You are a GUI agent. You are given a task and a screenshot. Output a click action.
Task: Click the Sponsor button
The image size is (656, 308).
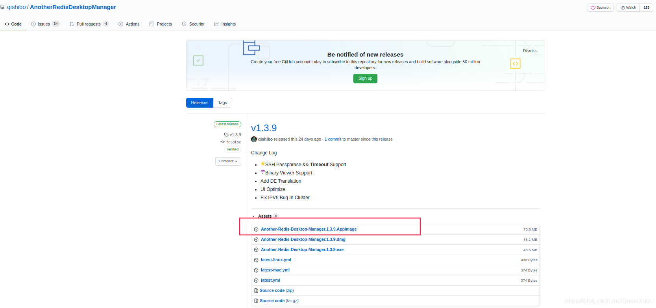[600, 7]
